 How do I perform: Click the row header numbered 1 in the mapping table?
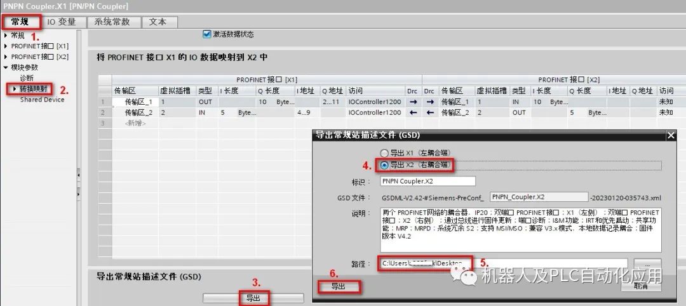click(105, 102)
